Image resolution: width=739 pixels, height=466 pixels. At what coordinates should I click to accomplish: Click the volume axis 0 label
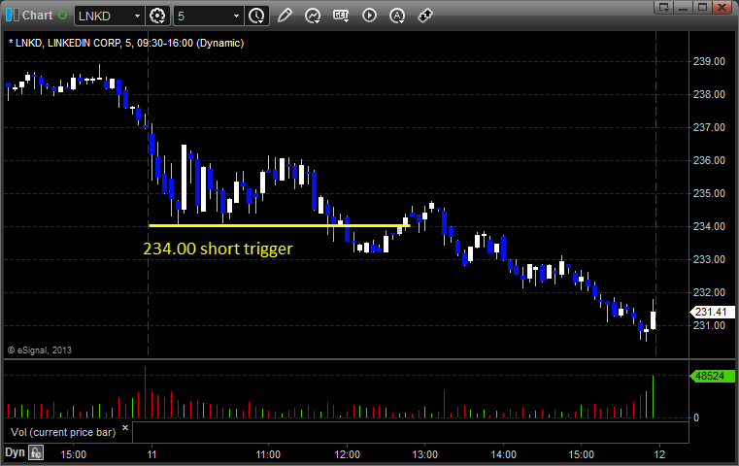(x=696, y=417)
